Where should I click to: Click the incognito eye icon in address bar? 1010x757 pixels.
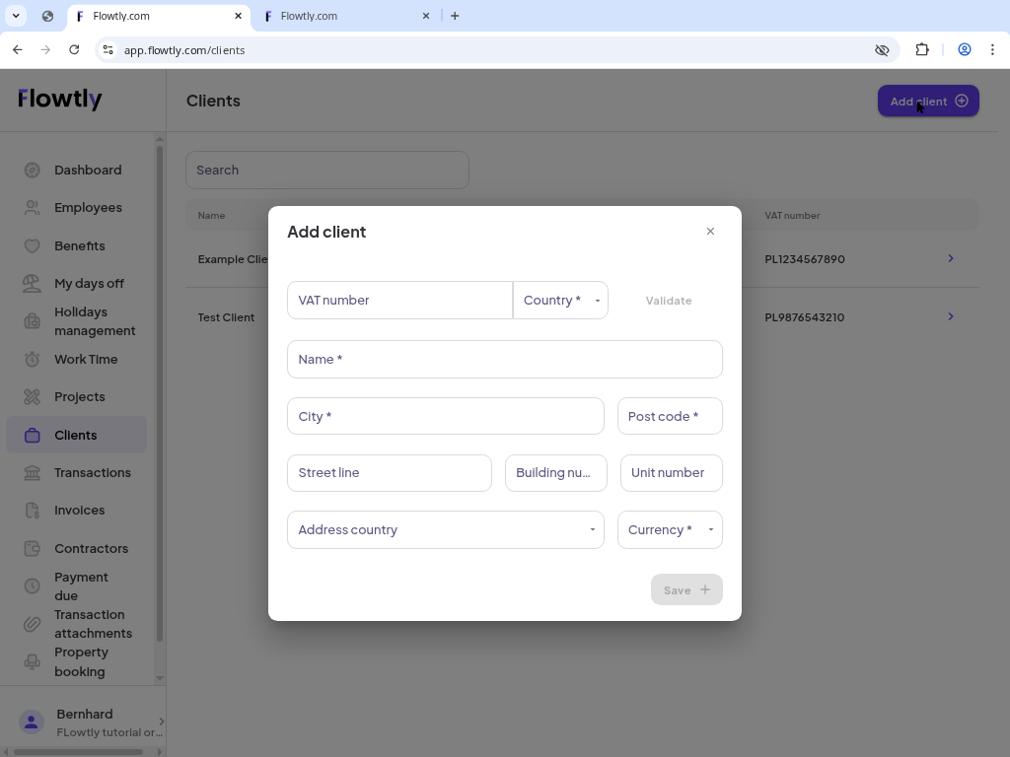pos(881,49)
